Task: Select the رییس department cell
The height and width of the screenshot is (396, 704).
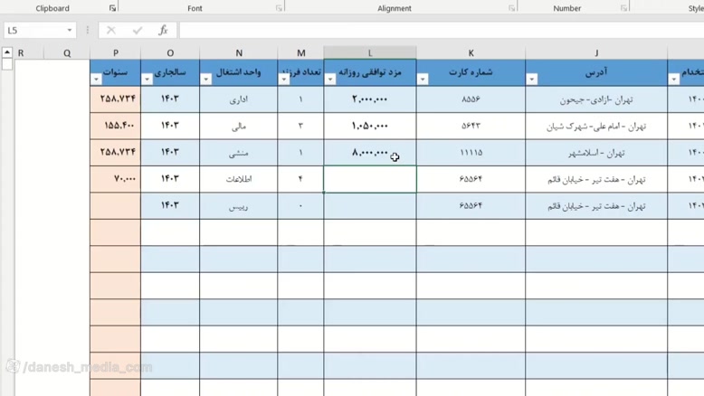Action: click(x=239, y=206)
